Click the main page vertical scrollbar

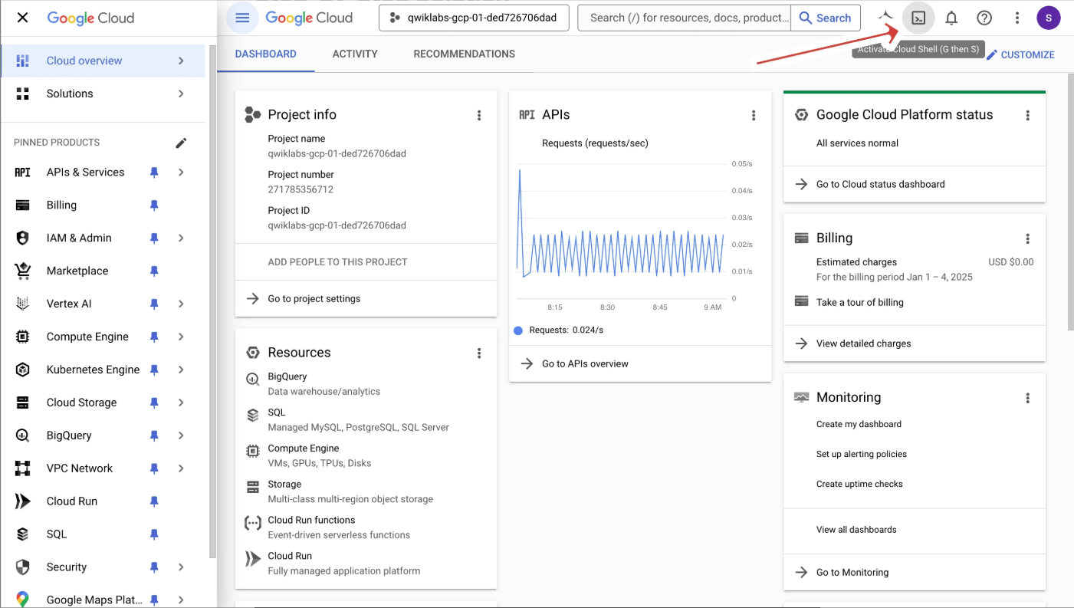tap(1070, 202)
